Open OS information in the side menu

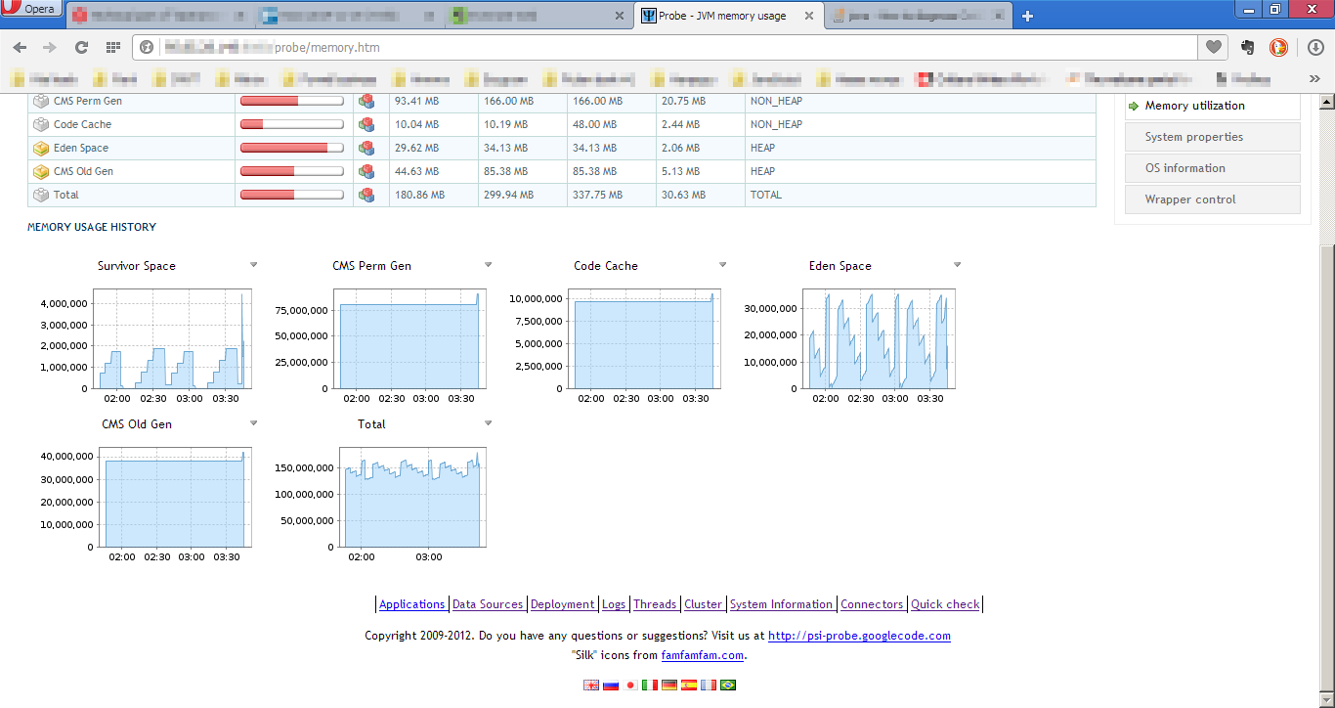point(1213,168)
